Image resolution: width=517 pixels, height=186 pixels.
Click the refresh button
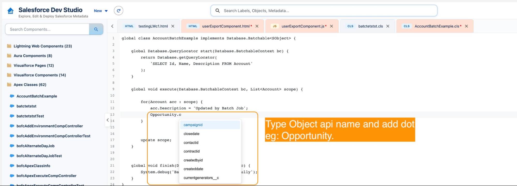(x=118, y=11)
